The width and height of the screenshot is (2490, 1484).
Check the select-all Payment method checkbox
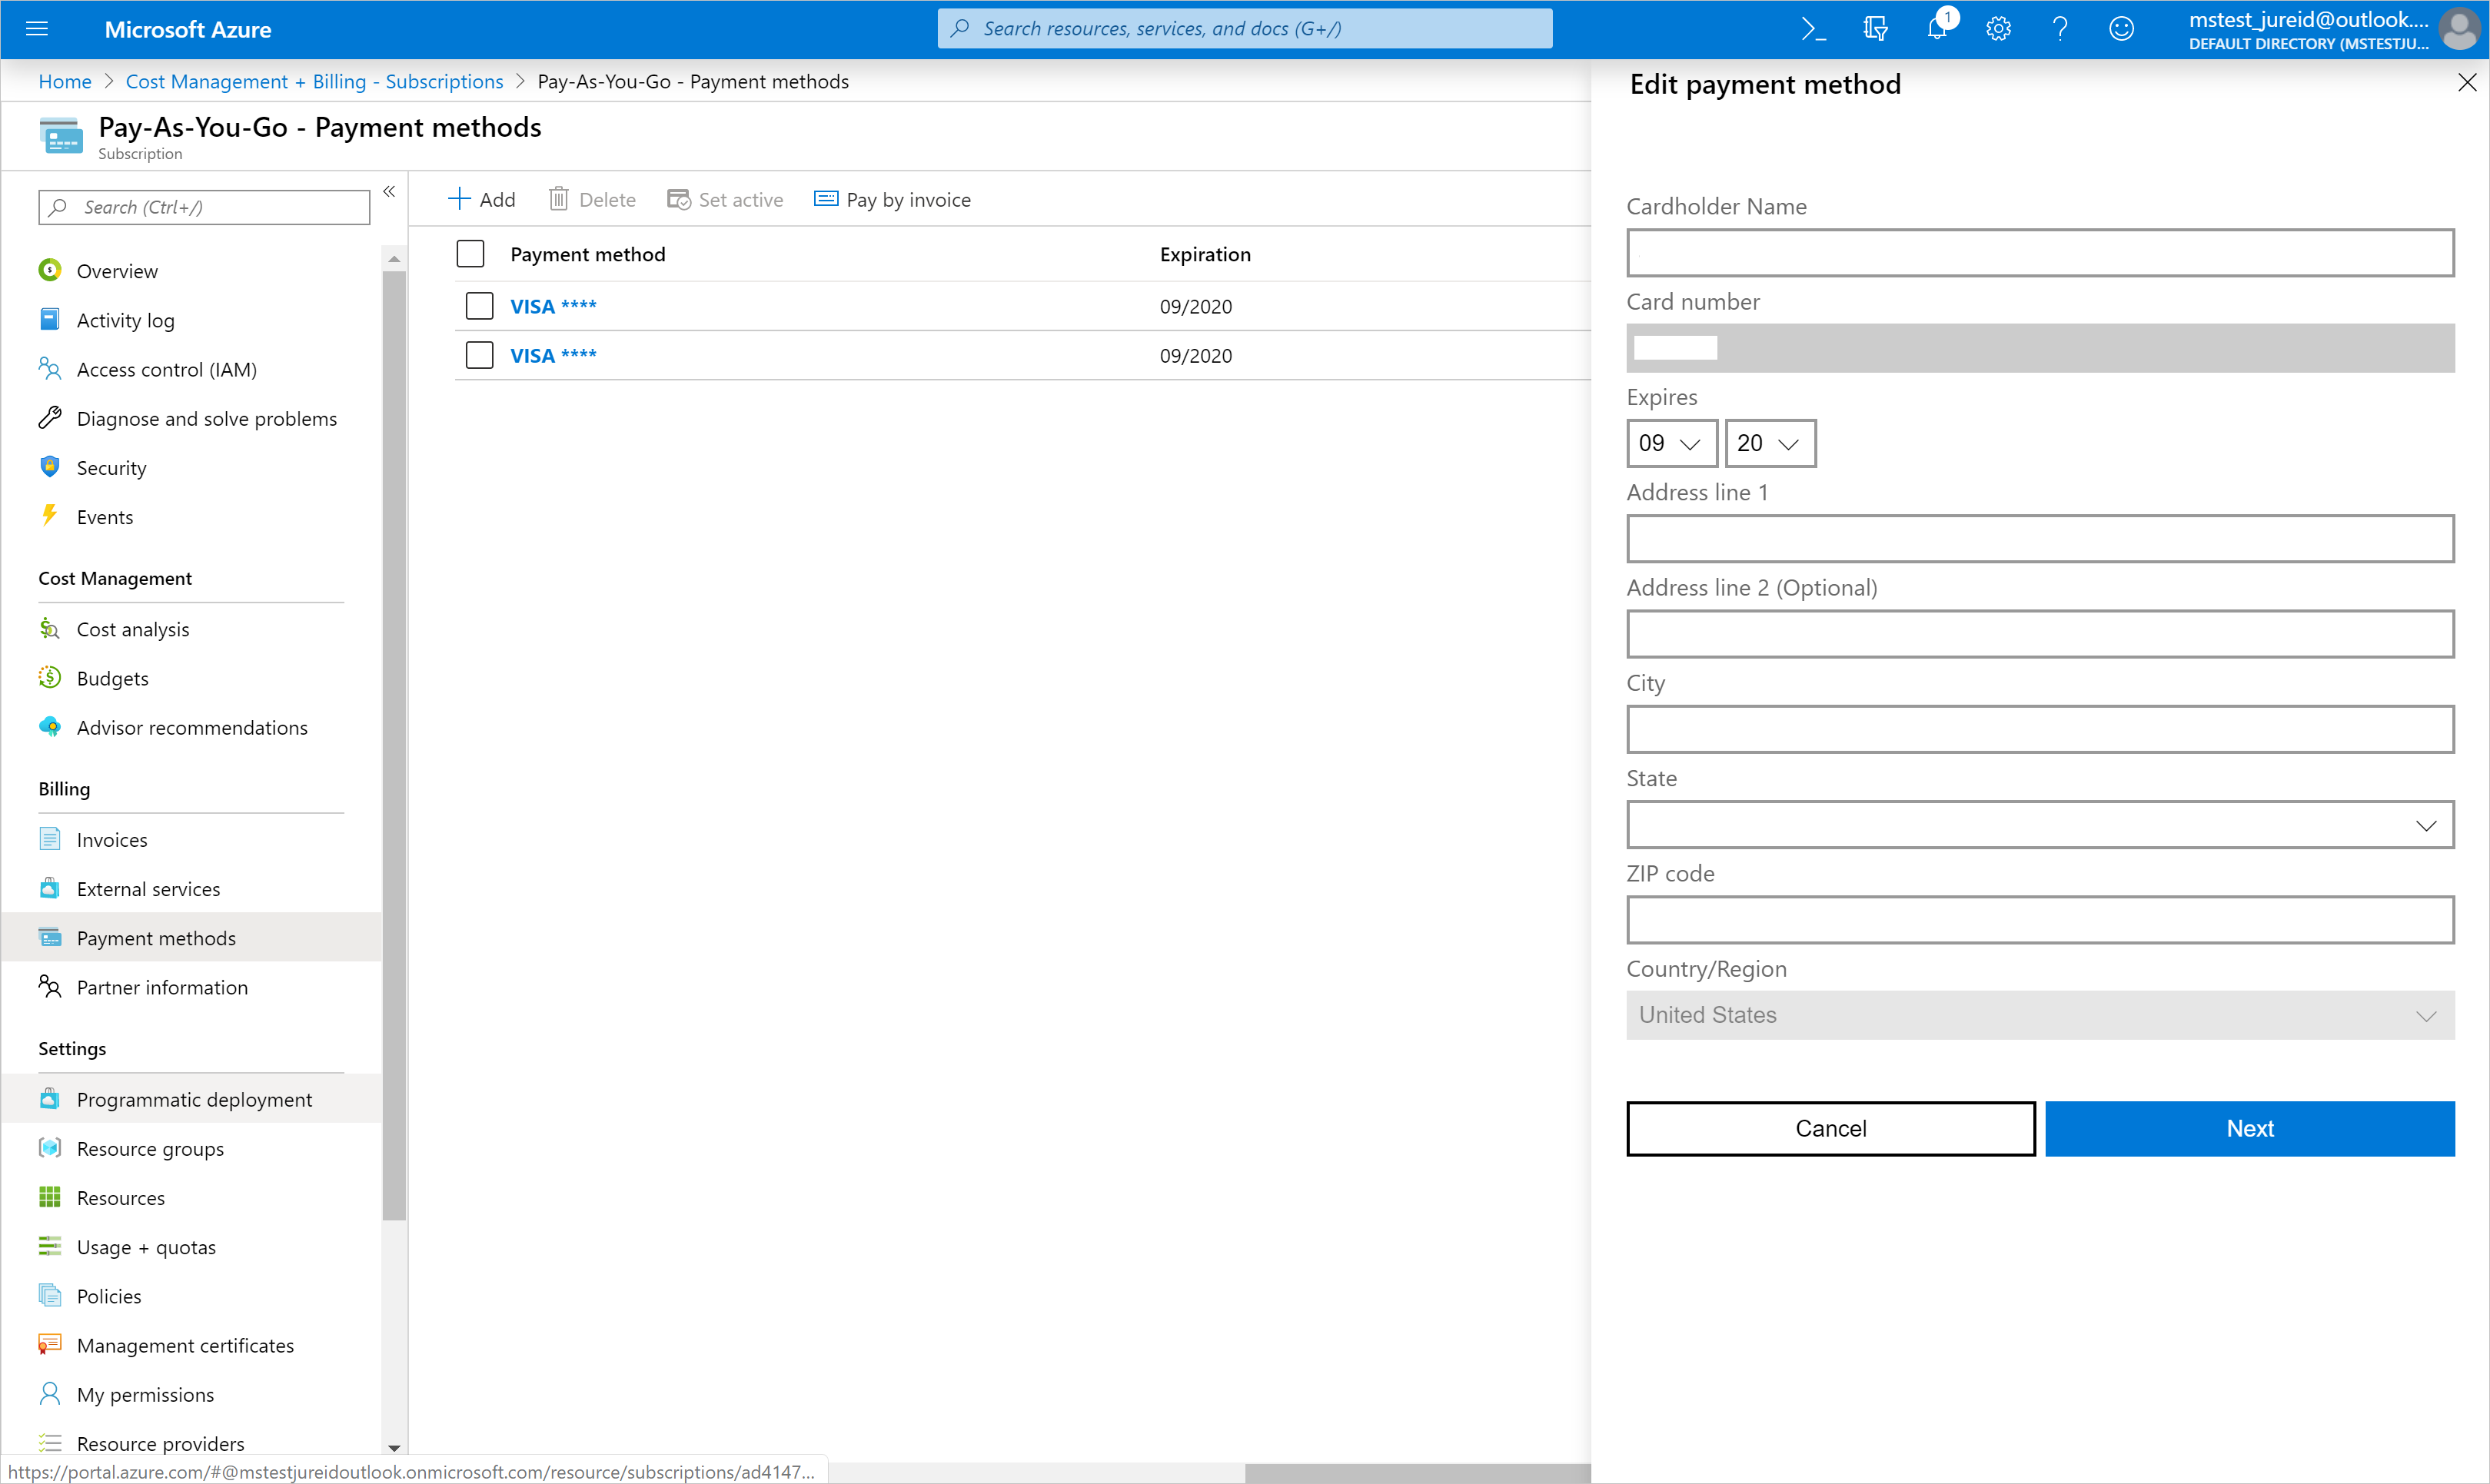point(470,254)
